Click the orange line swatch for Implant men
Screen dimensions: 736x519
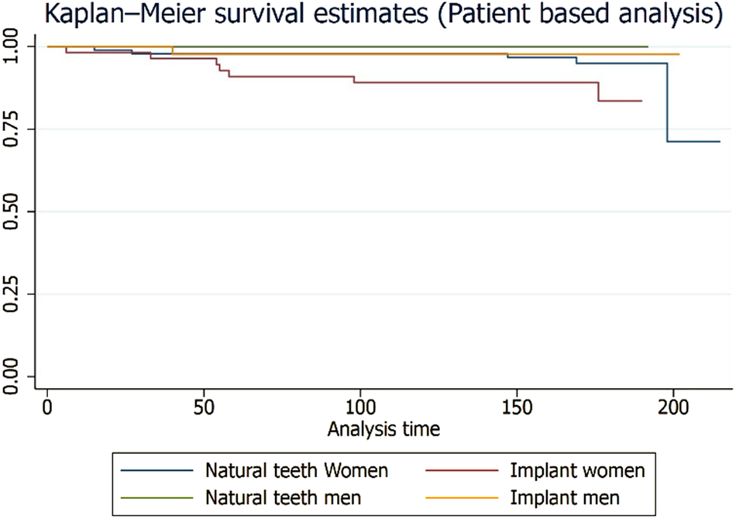pos(465,494)
